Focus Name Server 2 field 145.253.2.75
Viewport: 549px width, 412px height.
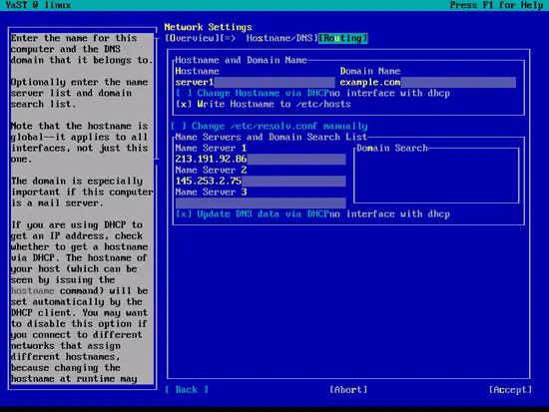click(x=261, y=181)
